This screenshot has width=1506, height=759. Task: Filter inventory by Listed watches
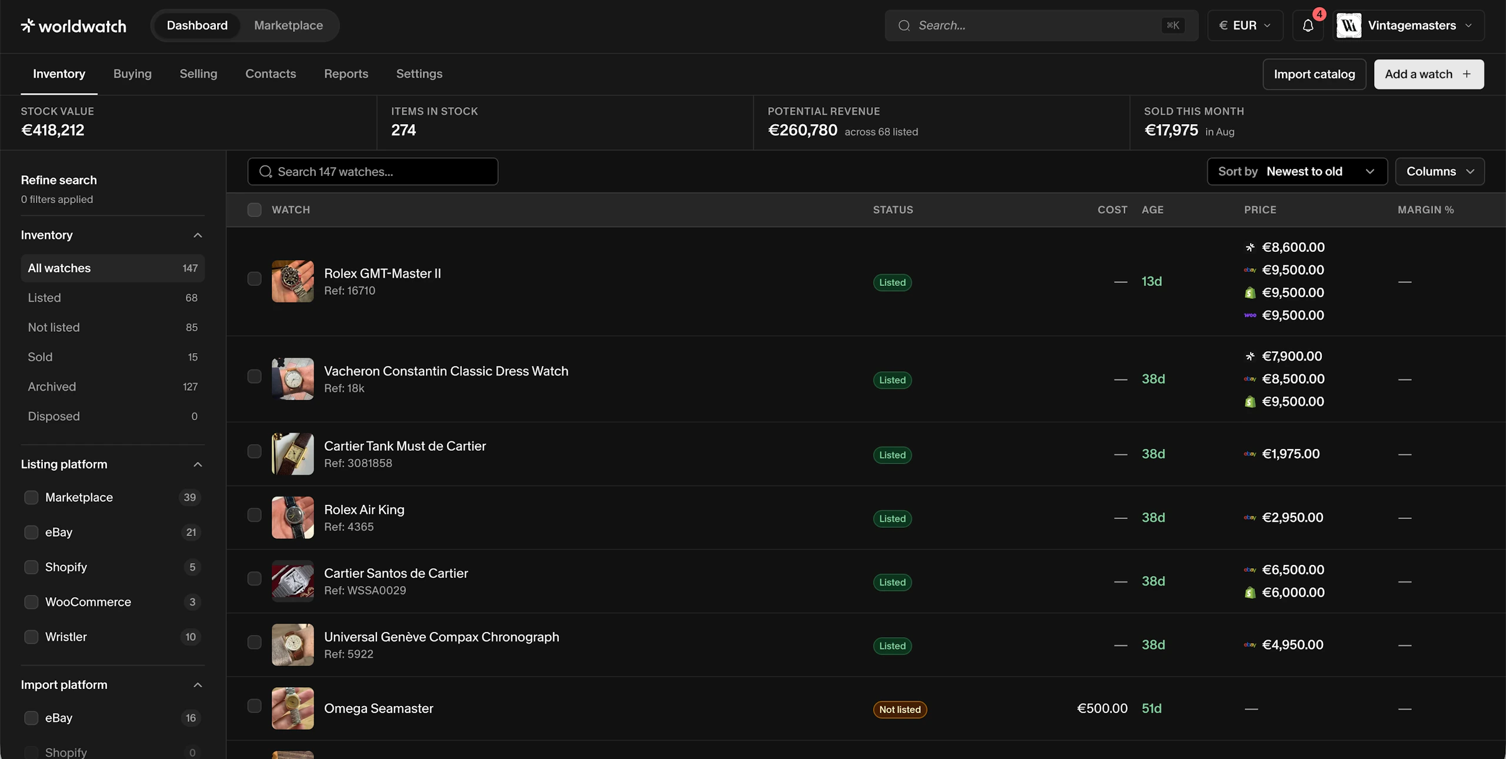(x=112, y=298)
